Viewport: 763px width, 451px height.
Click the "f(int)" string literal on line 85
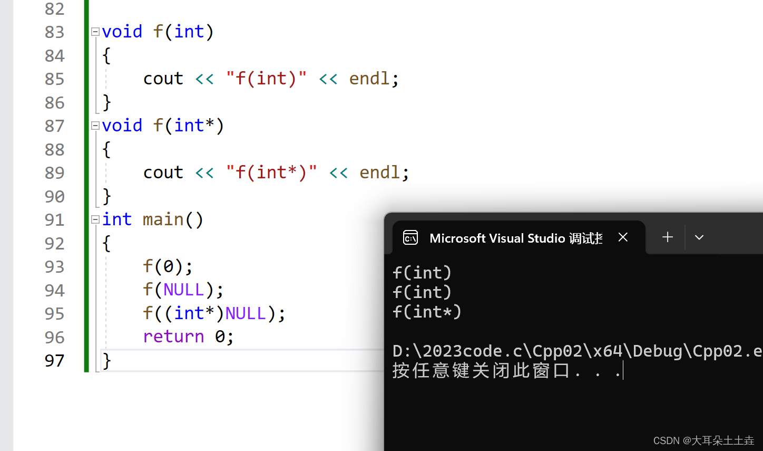coord(267,79)
